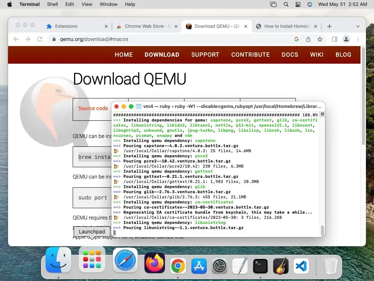This screenshot has width=374, height=281.
Task: Select the Download QEMU tab
Action: point(217,26)
